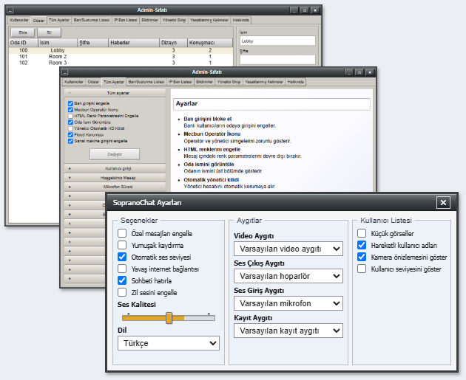Uncheck Otomatik ses seviyesi
The image size is (466, 380).
click(x=122, y=257)
